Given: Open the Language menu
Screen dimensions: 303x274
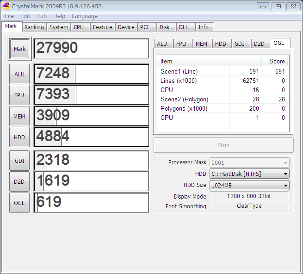Looking at the screenshot, I should pos(85,16).
